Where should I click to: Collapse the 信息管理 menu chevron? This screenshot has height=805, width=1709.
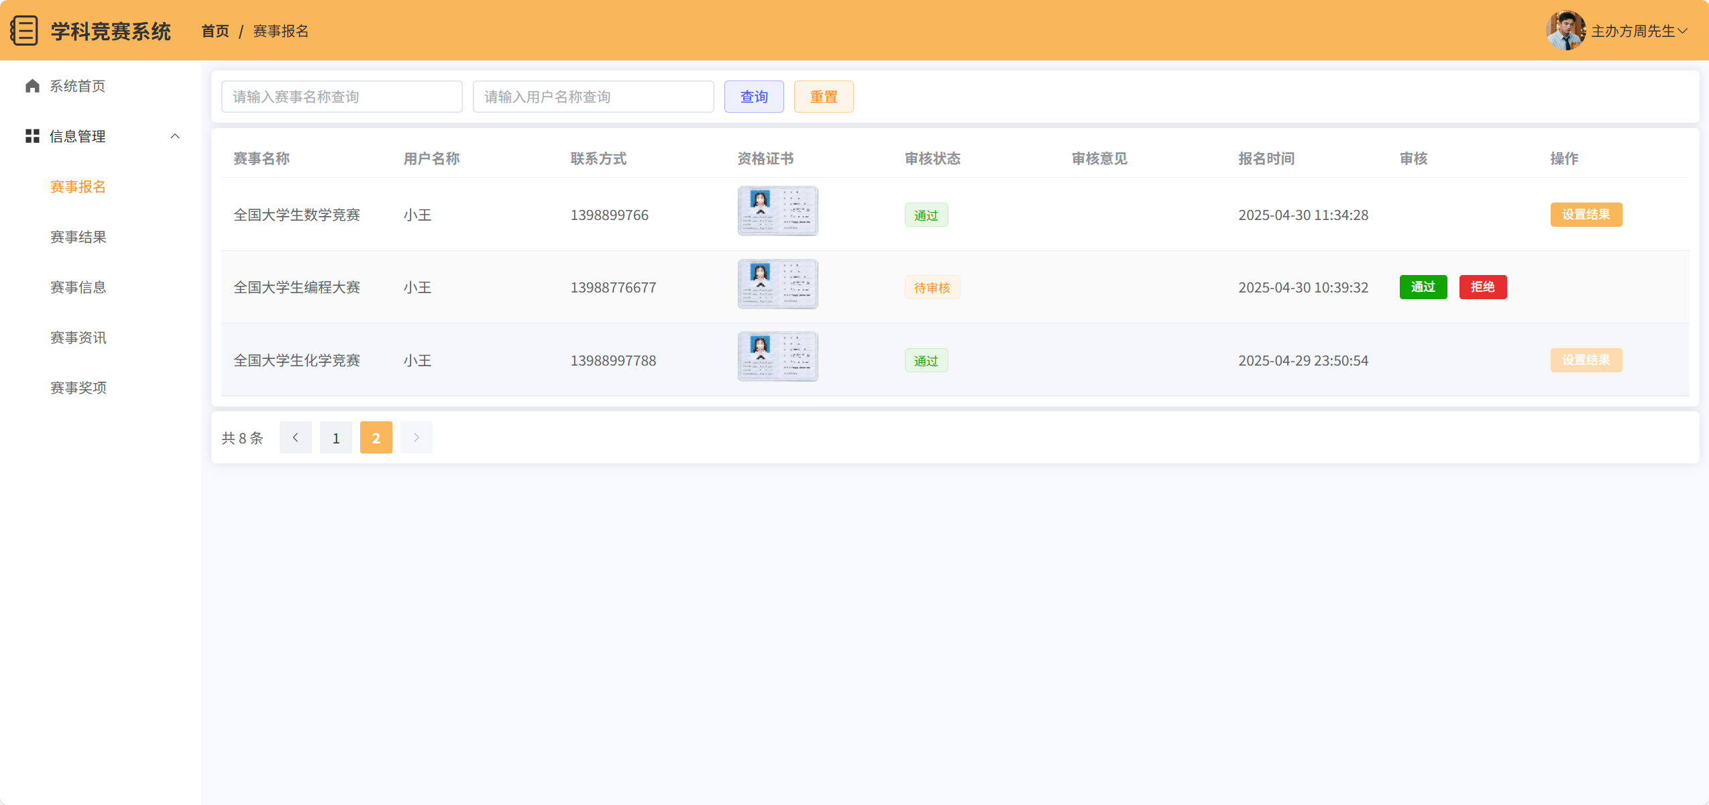pyautogui.click(x=175, y=136)
